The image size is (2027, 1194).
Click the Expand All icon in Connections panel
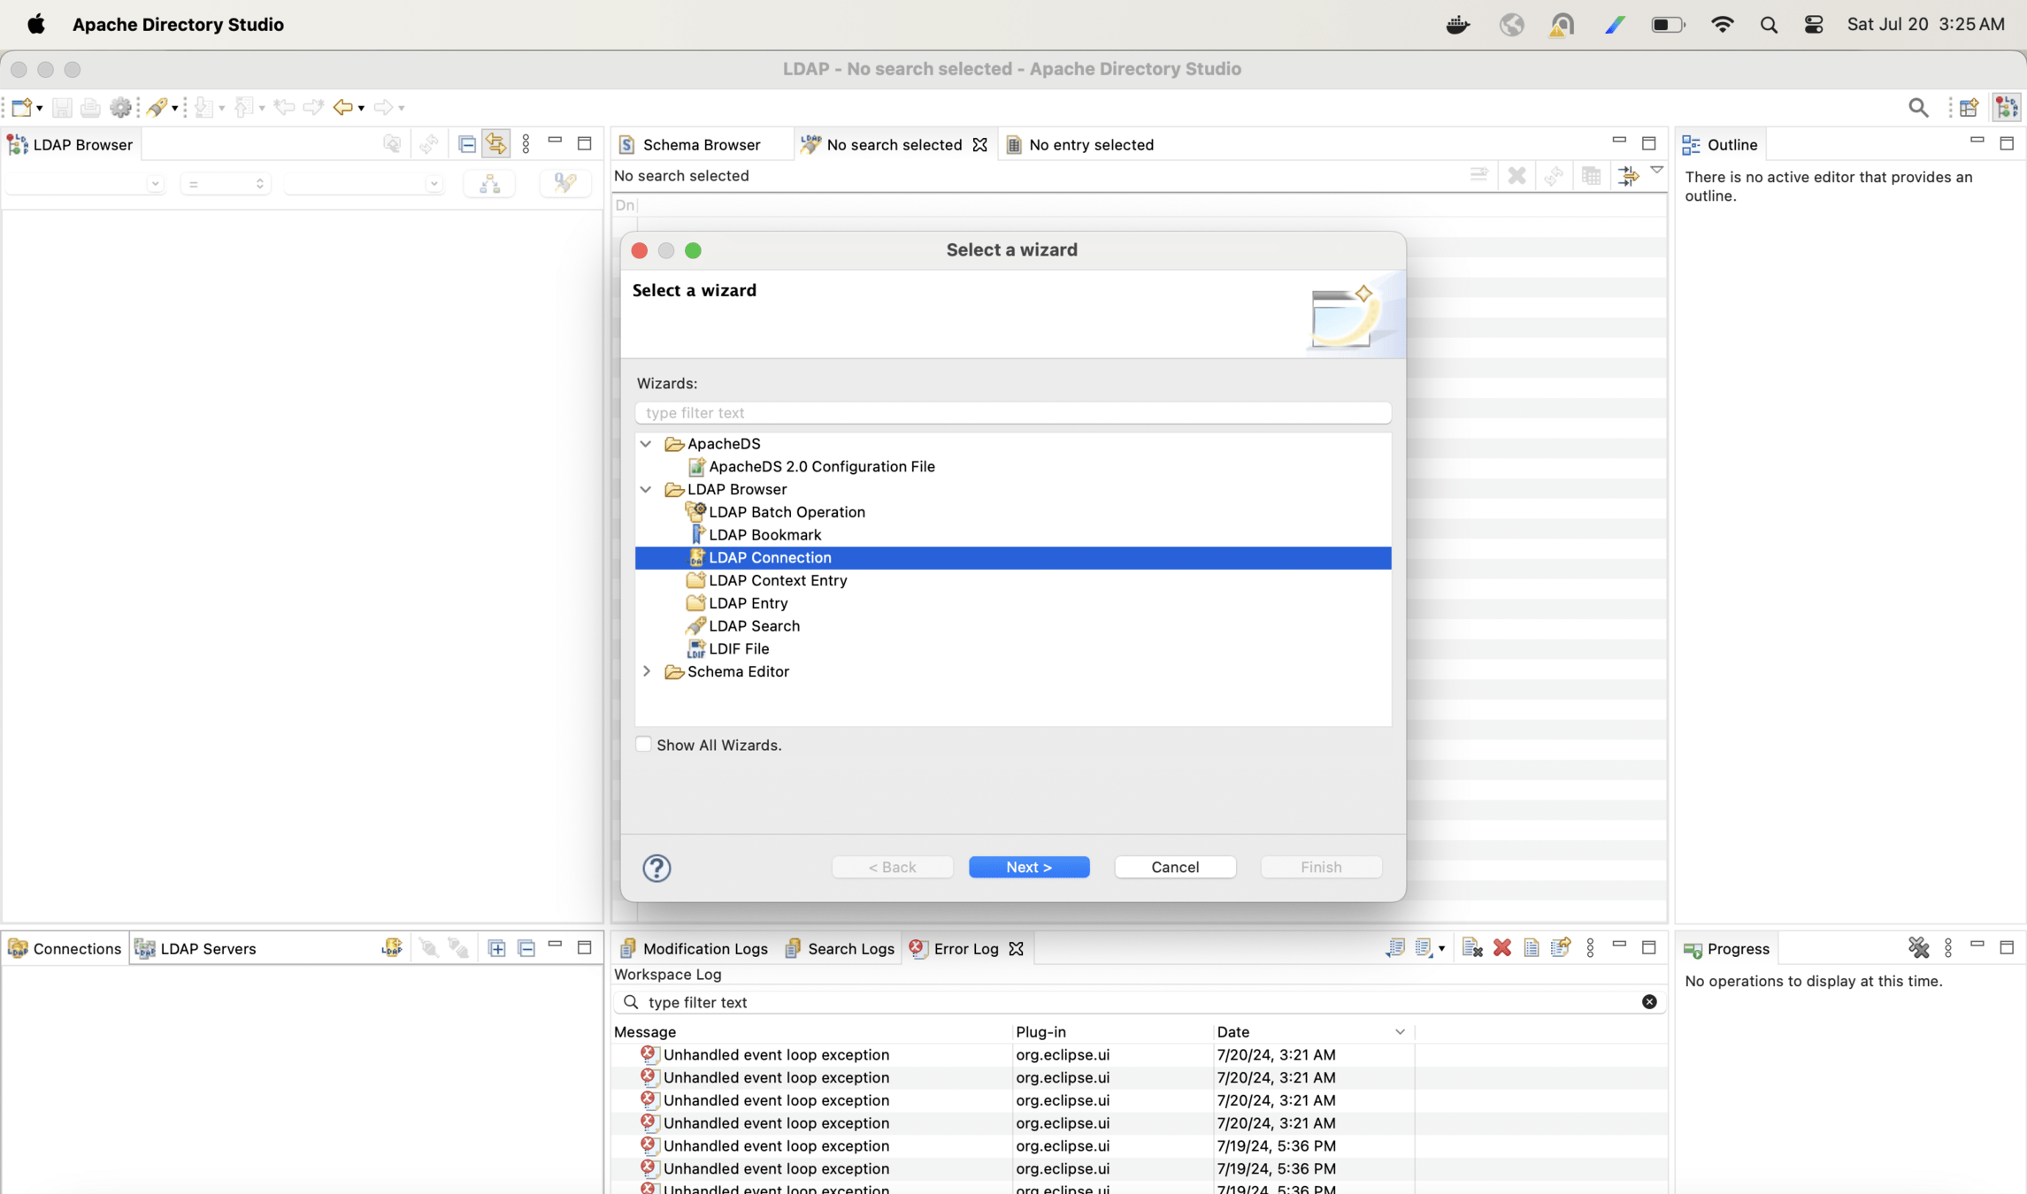pyautogui.click(x=496, y=948)
